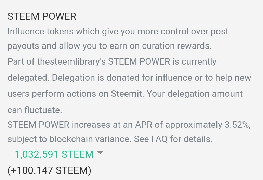This screenshot has height=180, width=263.
Task: Click the phrase subject to blockchain variance
Action: pos(69,139)
